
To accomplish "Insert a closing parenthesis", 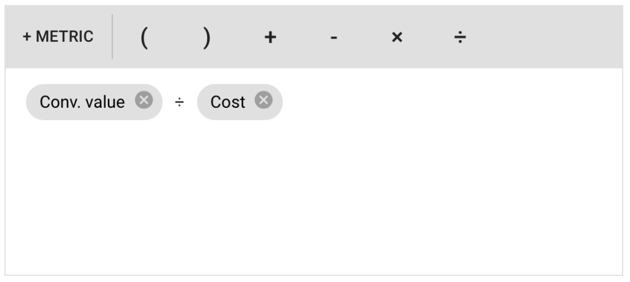I will pyautogui.click(x=207, y=38).
